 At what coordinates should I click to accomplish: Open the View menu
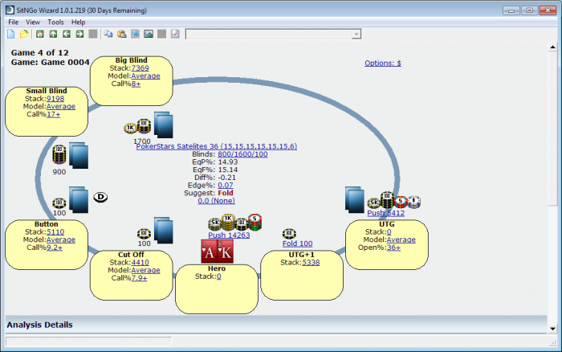coord(33,23)
